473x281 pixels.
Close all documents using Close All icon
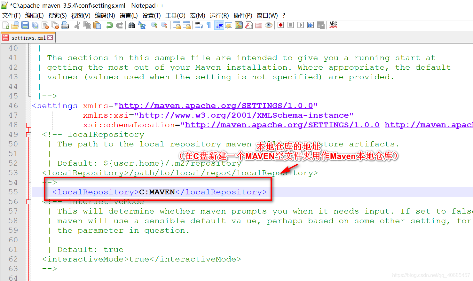(55, 25)
